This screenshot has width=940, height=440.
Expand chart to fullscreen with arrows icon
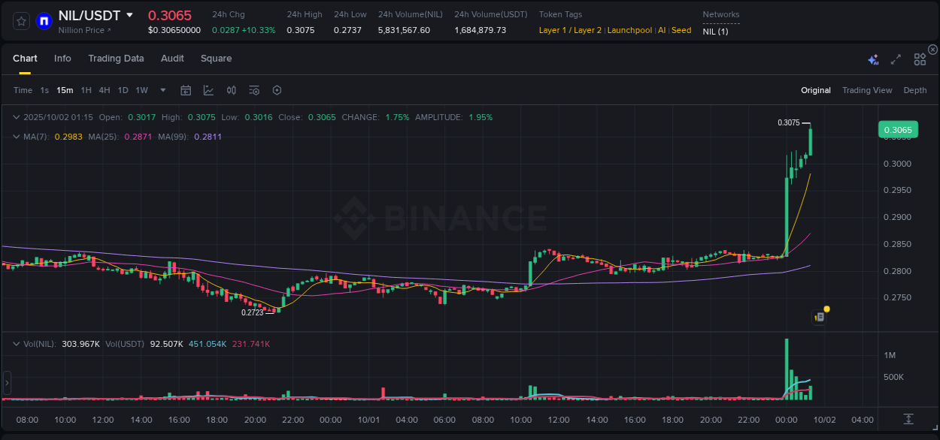coord(896,58)
